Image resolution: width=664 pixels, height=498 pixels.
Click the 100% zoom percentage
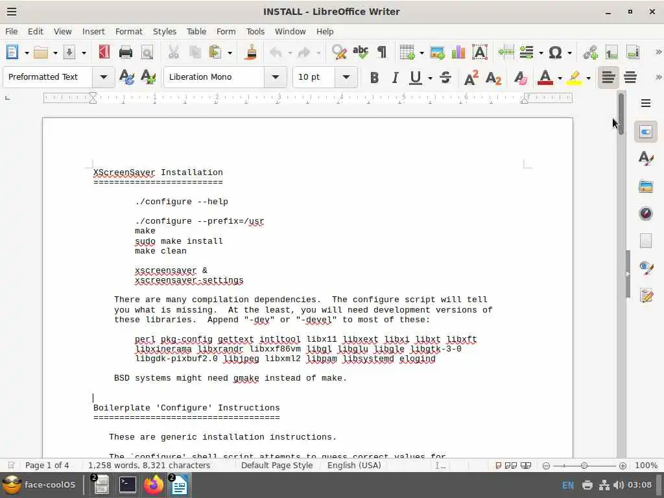(646, 466)
